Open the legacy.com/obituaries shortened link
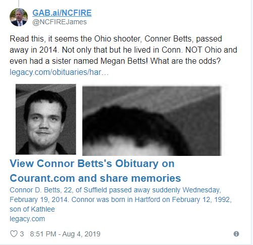 tap(59, 72)
